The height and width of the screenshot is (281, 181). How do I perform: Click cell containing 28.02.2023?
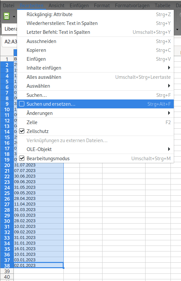pos(38,221)
